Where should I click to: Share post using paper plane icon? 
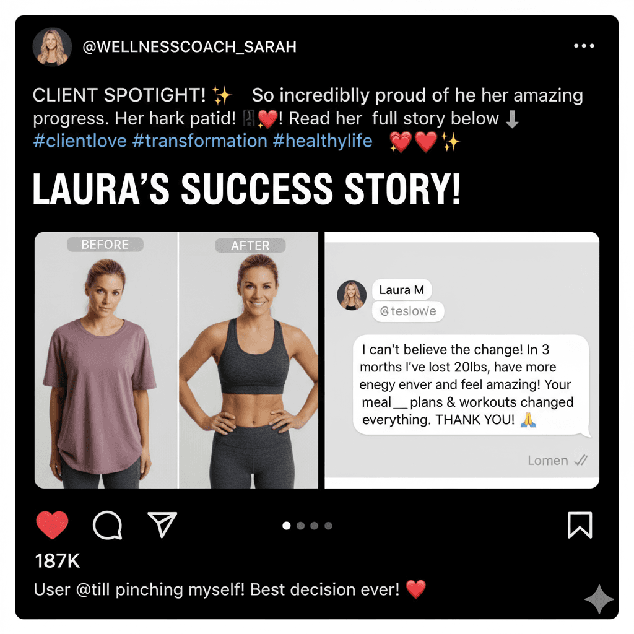click(162, 524)
